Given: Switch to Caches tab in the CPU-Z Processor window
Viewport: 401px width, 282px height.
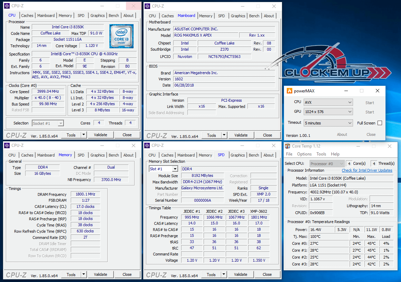Looking at the screenshot, I should click(x=27, y=16).
